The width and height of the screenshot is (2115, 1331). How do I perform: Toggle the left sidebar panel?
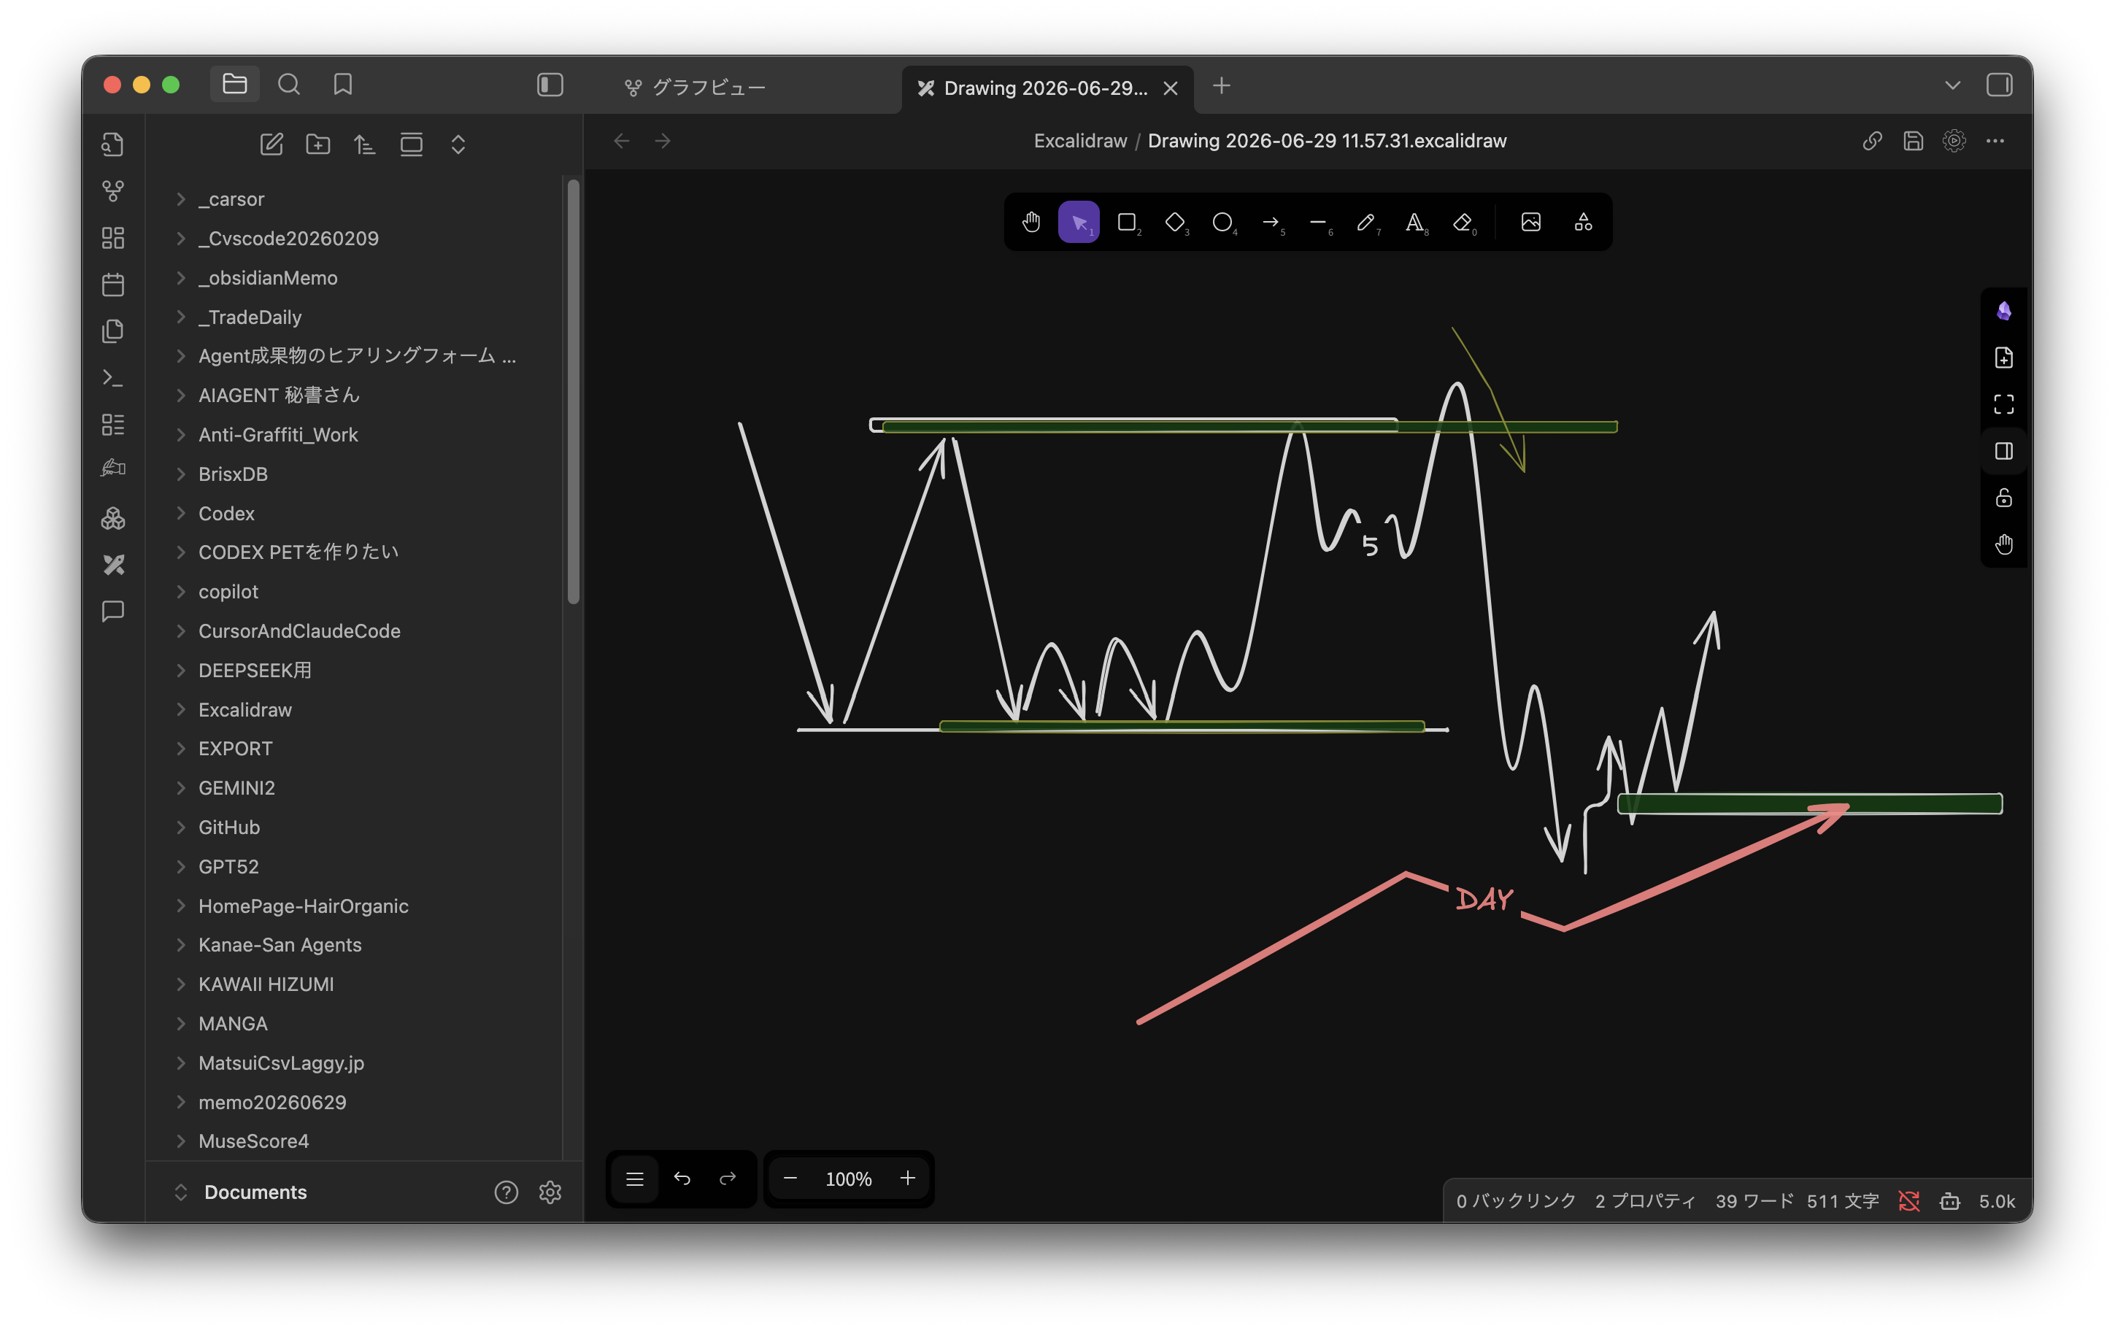pyautogui.click(x=550, y=85)
